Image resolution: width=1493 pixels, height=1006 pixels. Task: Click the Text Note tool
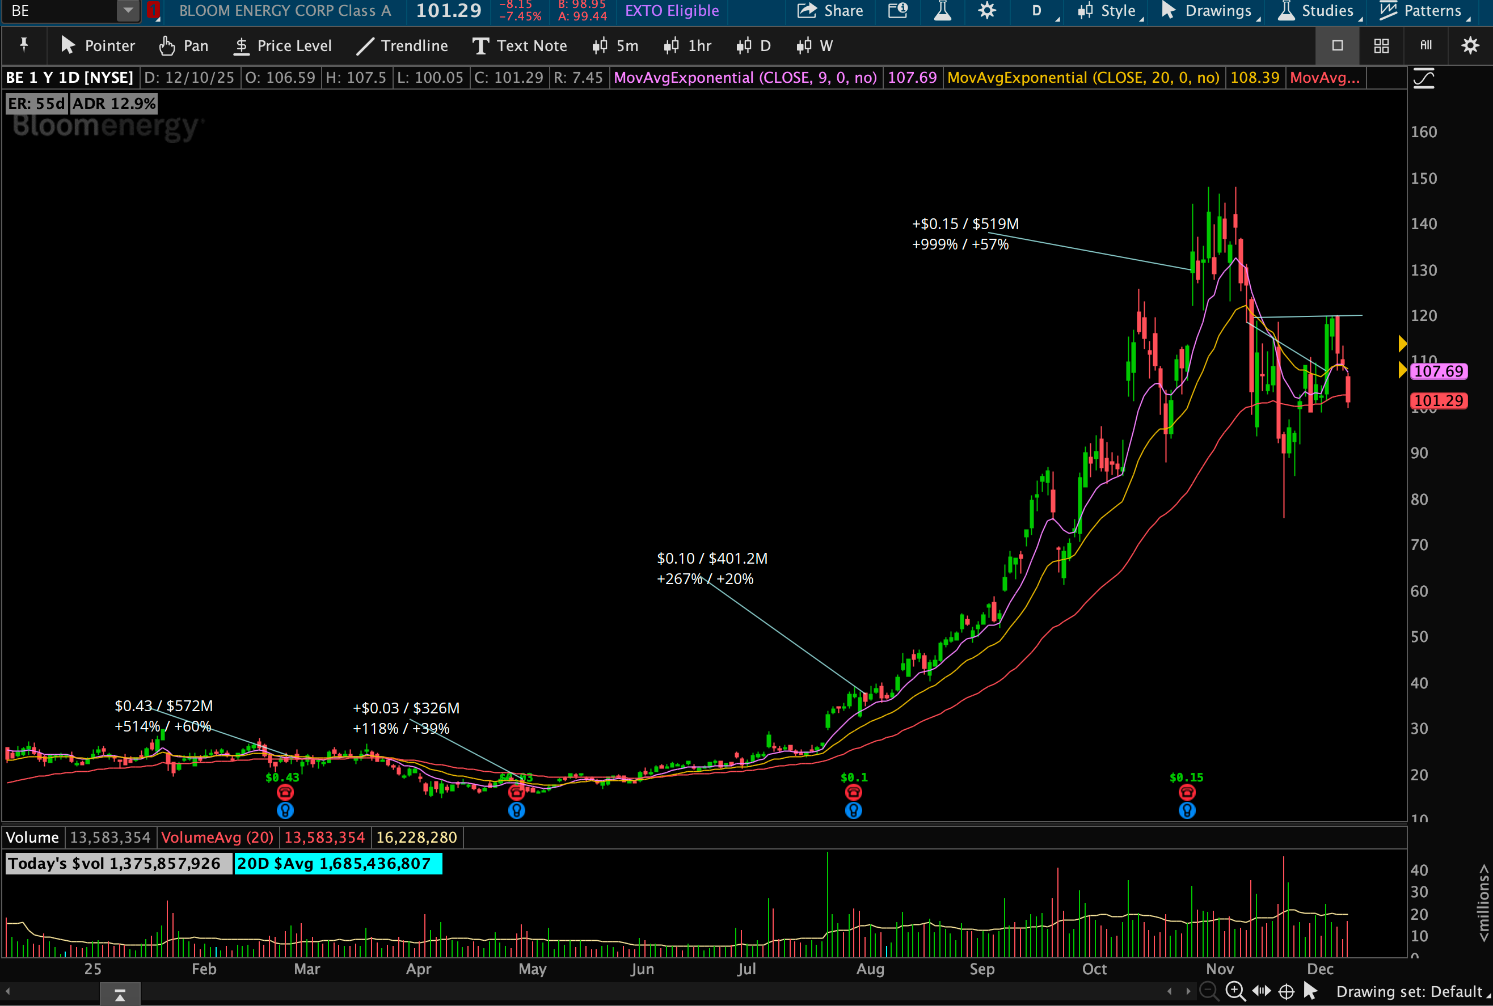click(x=520, y=45)
